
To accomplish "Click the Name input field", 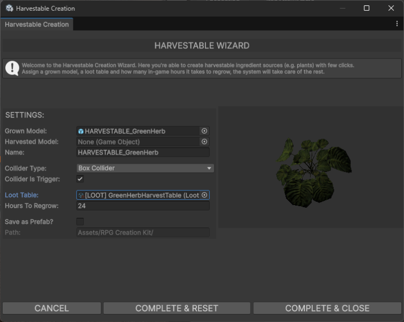I will pyautogui.click(x=143, y=152).
